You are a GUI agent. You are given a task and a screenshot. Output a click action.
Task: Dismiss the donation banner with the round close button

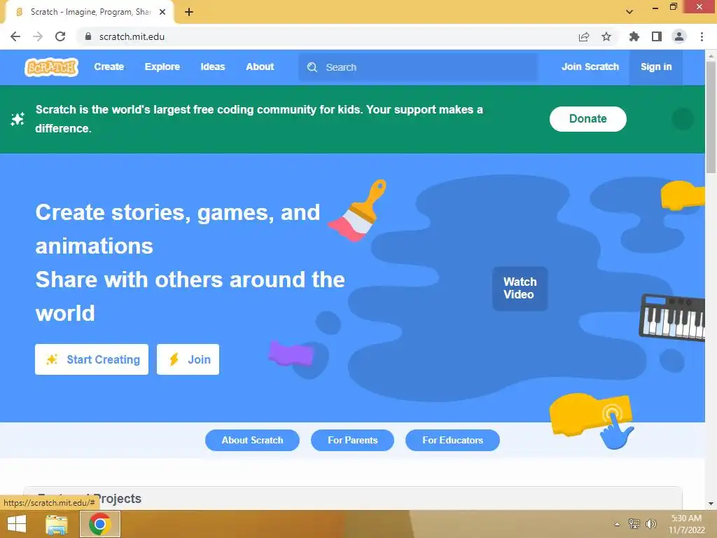pyautogui.click(x=683, y=119)
